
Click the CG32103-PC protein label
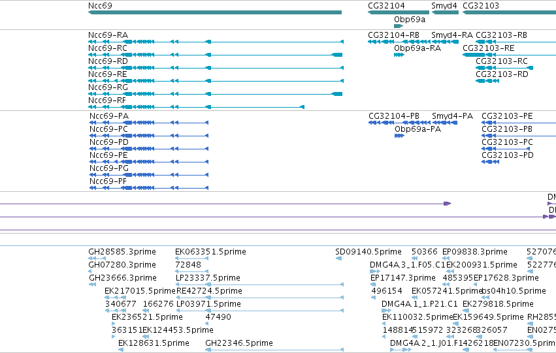pyautogui.click(x=508, y=142)
